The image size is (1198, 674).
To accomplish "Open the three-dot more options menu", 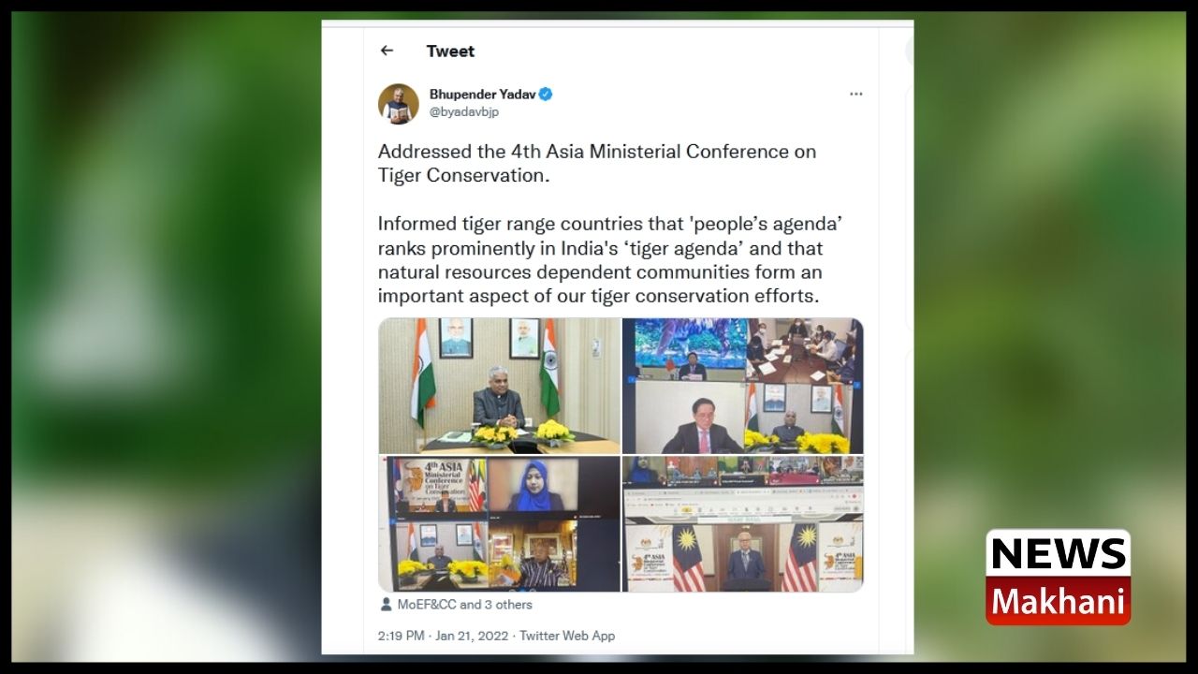I will [x=855, y=95].
